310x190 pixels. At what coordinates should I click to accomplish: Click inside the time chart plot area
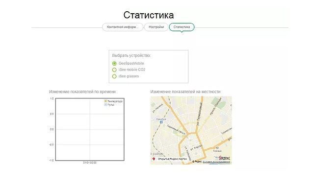tap(90, 129)
